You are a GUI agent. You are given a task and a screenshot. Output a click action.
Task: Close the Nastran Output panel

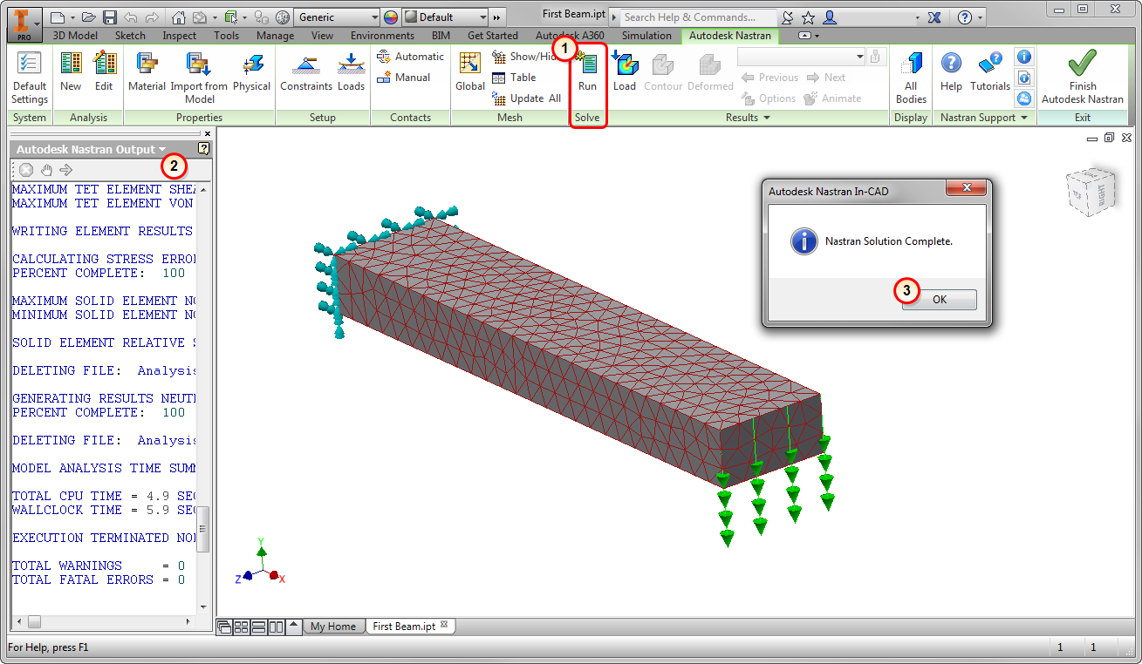[208, 133]
